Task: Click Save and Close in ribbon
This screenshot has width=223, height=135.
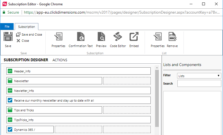Action: 29,35
